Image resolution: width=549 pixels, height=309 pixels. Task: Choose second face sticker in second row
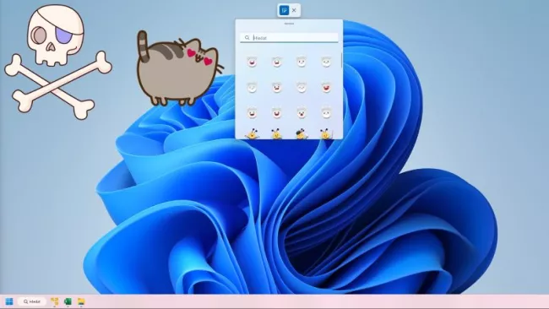point(276,87)
